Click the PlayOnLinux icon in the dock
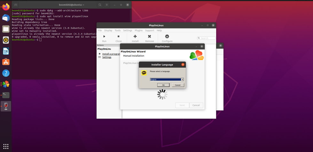313x152 pixels. [6, 84]
